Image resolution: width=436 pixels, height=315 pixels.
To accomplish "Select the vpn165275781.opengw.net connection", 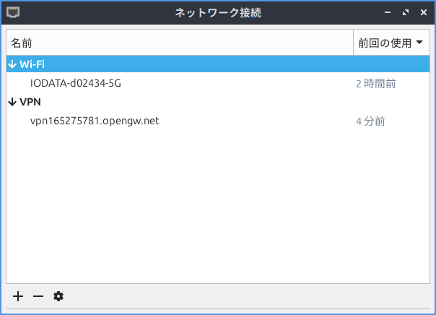I will tap(95, 121).
